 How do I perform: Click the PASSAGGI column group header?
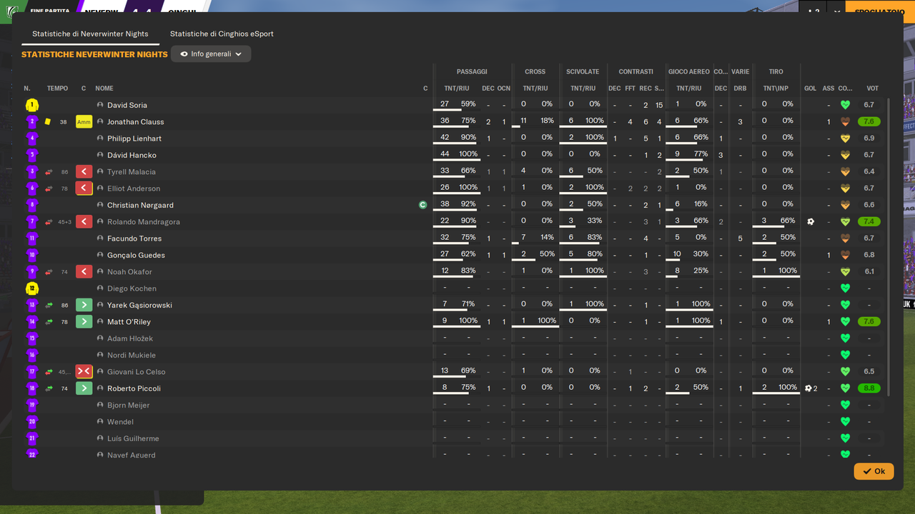tap(472, 71)
